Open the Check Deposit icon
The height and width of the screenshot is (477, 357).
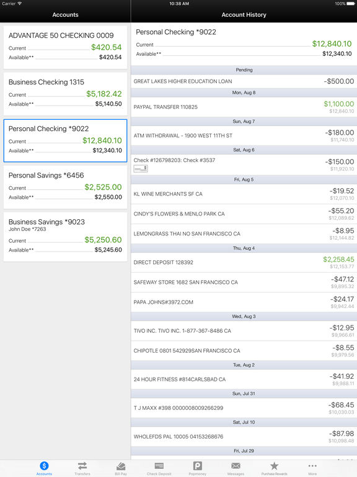point(159,466)
